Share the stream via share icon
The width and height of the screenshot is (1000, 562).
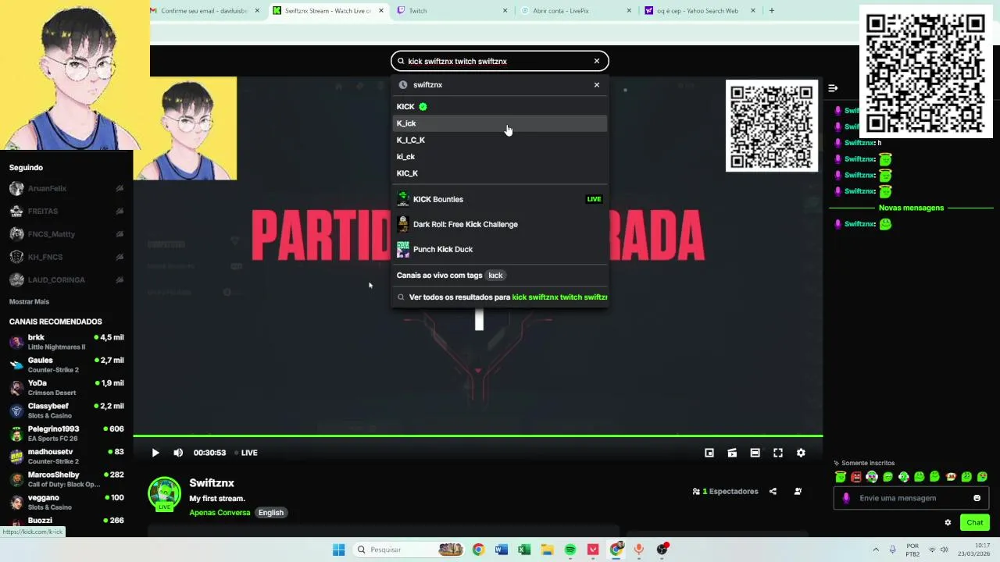pos(773,492)
